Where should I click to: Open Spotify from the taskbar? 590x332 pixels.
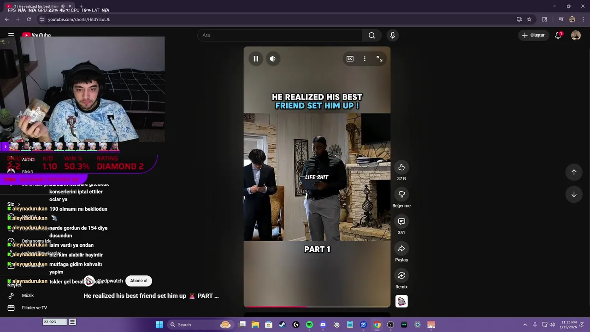[x=309, y=325]
